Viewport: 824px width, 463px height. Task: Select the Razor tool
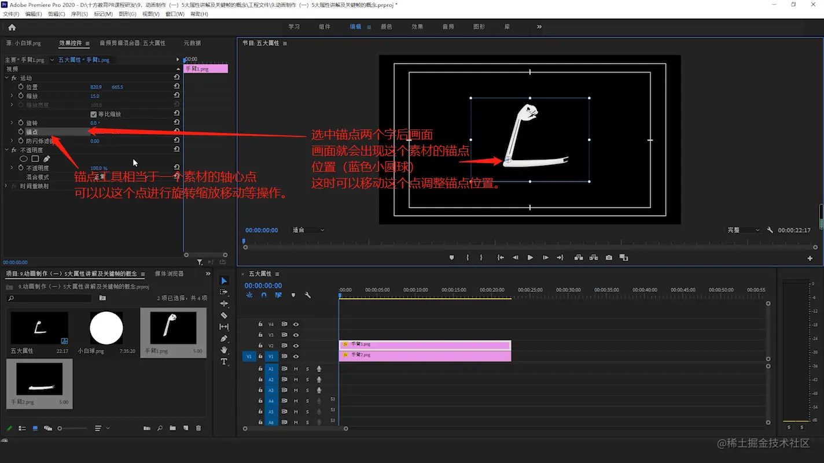click(224, 316)
